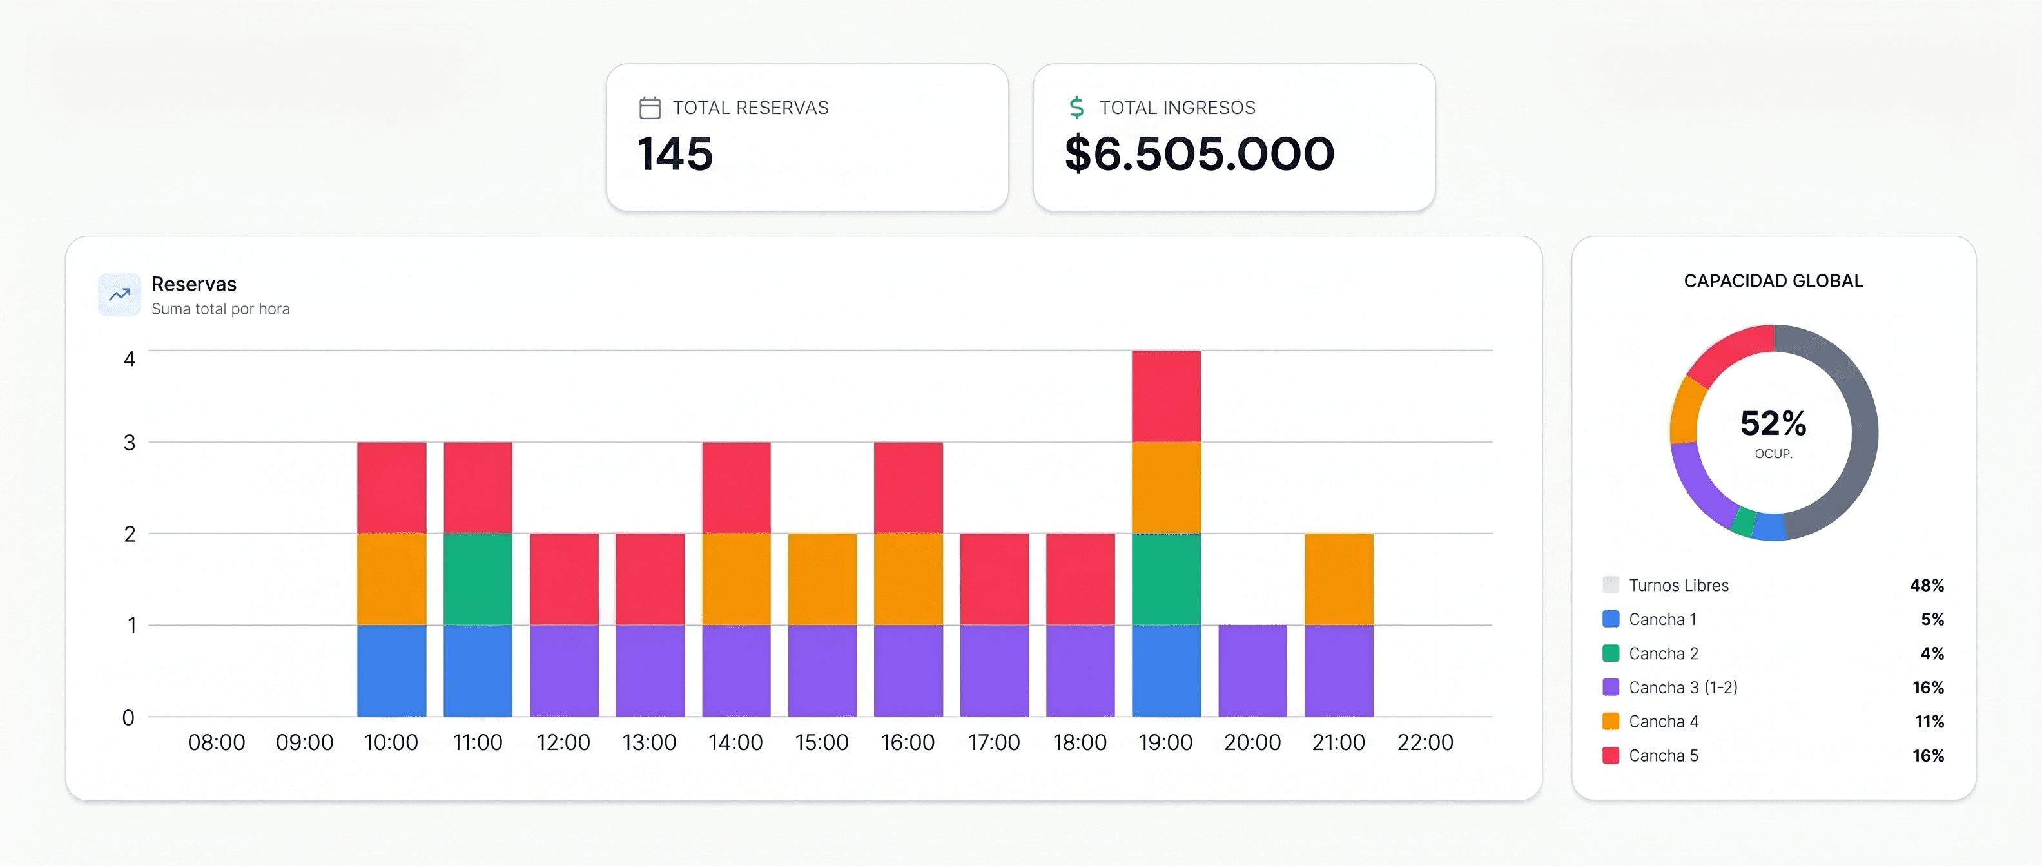This screenshot has width=2042, height=866.
Task: Click the red bar segment at 16:00
Action: pyautogui.click(x=908, y=487)
